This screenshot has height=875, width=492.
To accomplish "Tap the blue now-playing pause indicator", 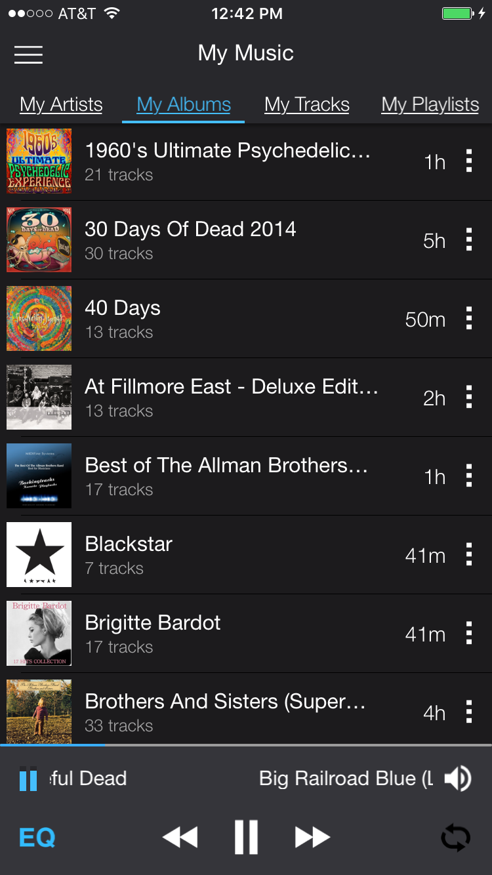I will tap(28, 779).
